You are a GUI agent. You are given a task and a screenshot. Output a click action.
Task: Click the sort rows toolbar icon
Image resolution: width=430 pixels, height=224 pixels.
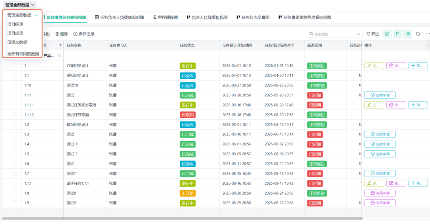pos(397,34)
